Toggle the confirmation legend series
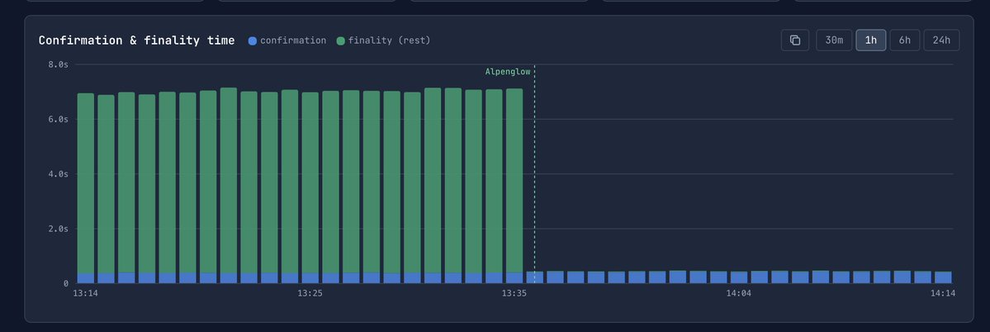 click(287, 40)
